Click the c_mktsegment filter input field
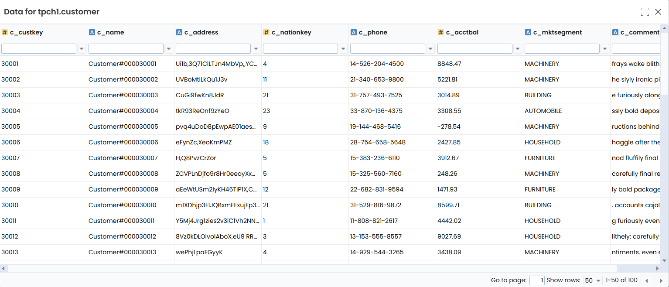 pos(562,49)
